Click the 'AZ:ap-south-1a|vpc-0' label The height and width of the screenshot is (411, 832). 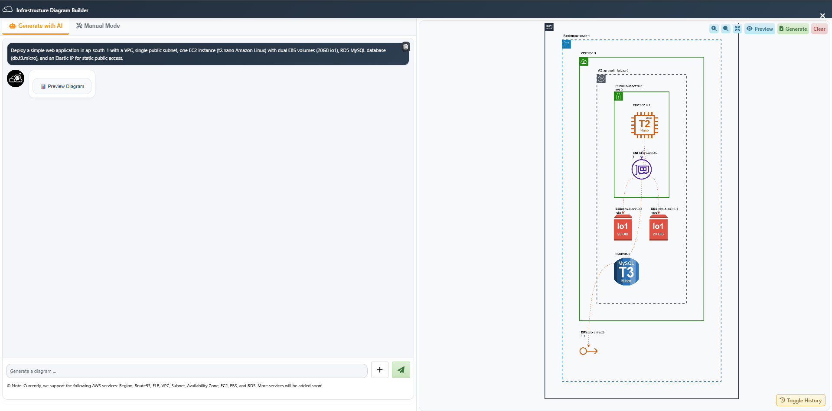613,70
